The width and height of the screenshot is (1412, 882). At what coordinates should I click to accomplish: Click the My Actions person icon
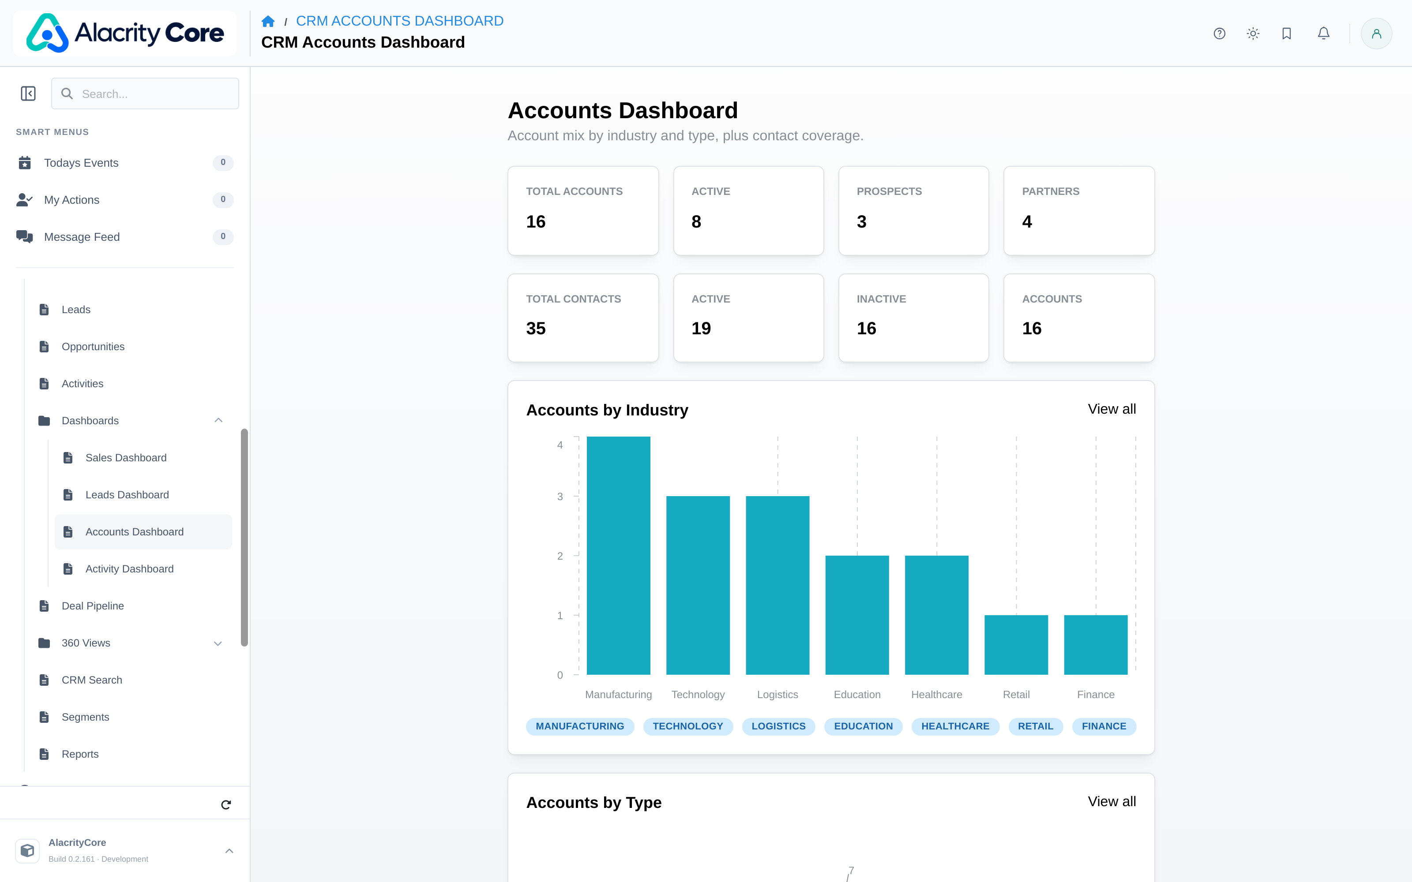(x=25, y=200)
